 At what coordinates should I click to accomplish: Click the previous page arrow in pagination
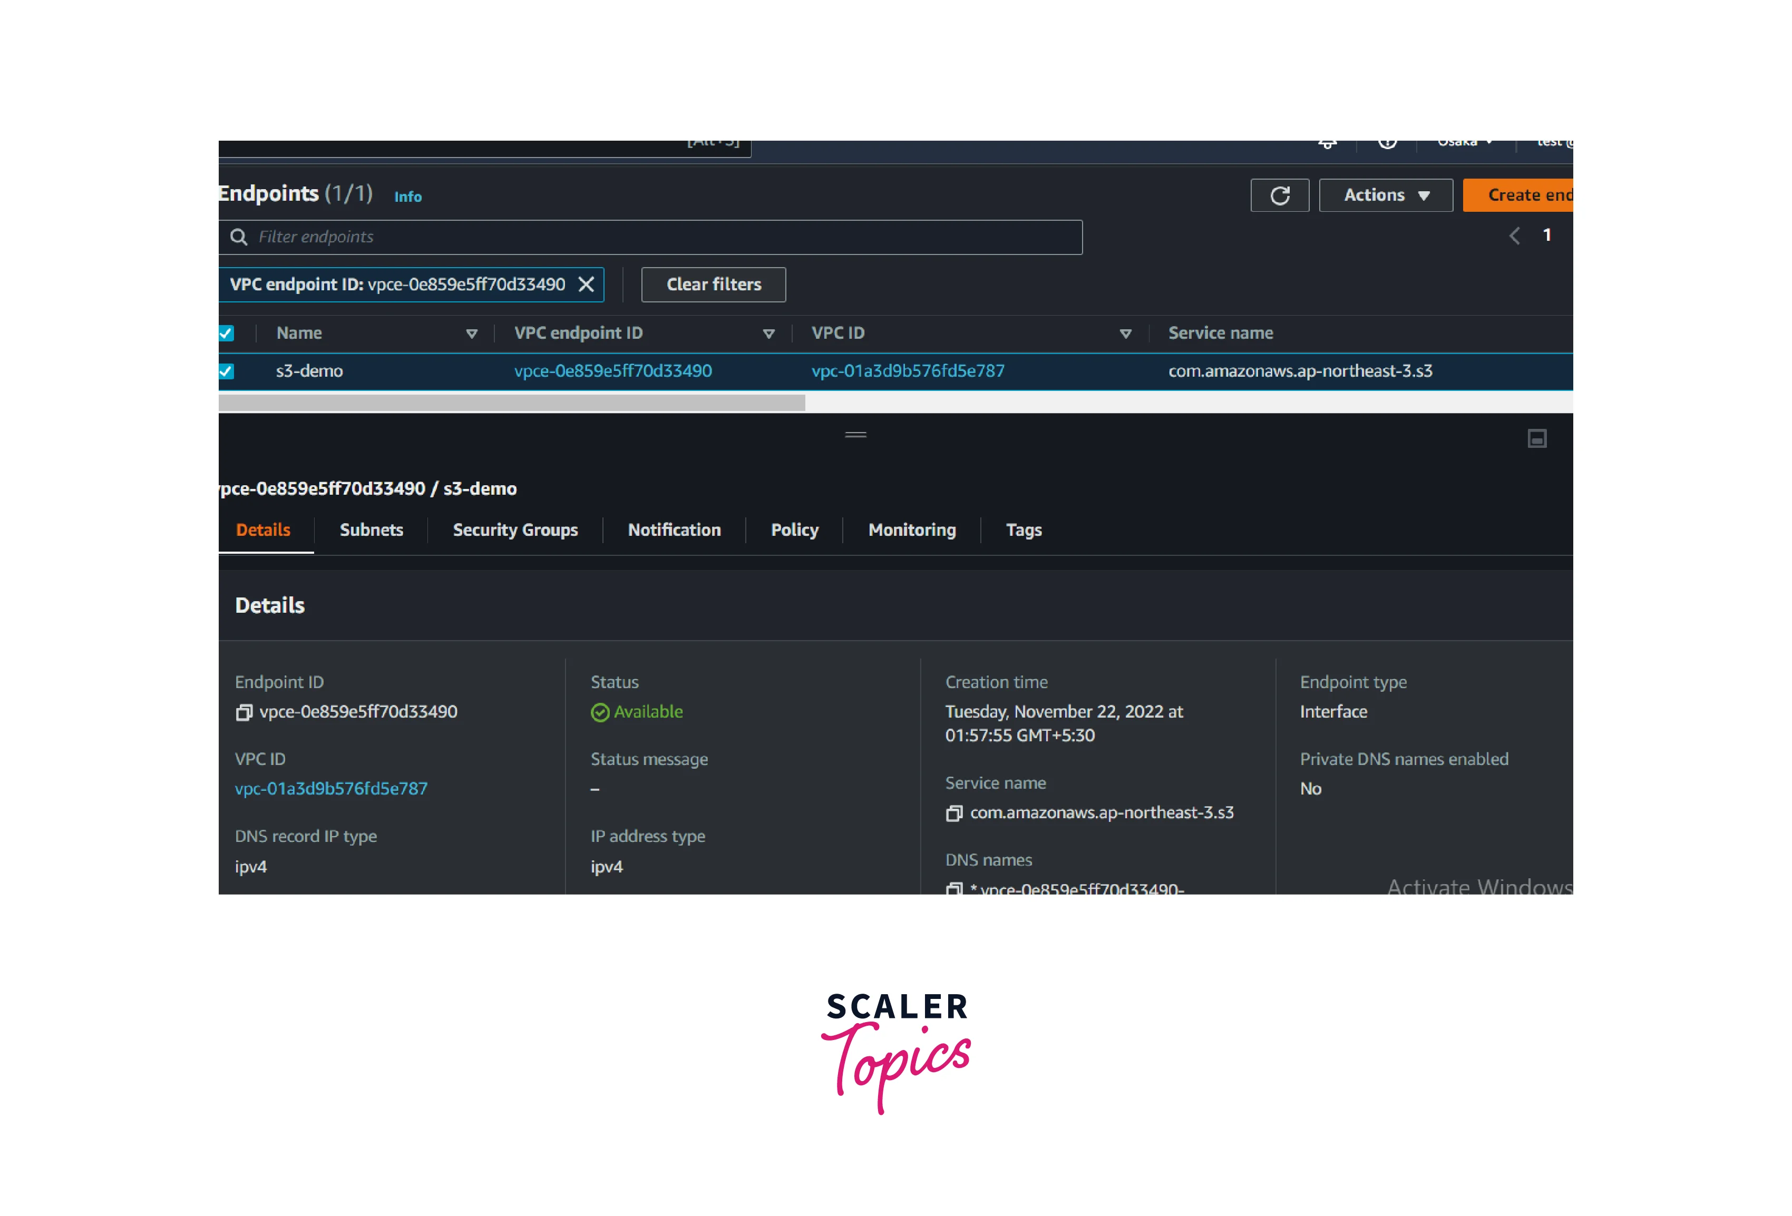[x=1514, y=236]
